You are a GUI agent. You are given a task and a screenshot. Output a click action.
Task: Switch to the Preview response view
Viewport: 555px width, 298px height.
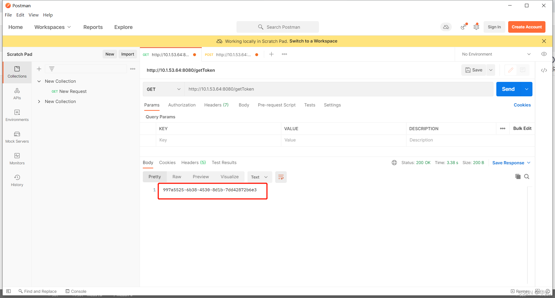pyautogui.click(x=201, y=177)
